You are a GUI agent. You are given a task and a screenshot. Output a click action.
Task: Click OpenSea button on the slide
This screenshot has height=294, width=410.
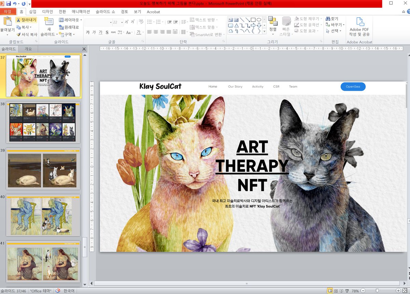click(353, 87)
